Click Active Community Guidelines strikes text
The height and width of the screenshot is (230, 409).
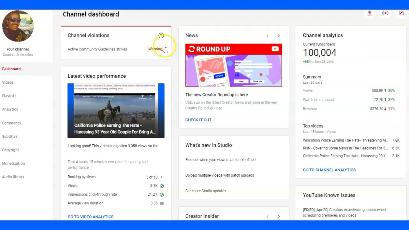tap(97, 49)
